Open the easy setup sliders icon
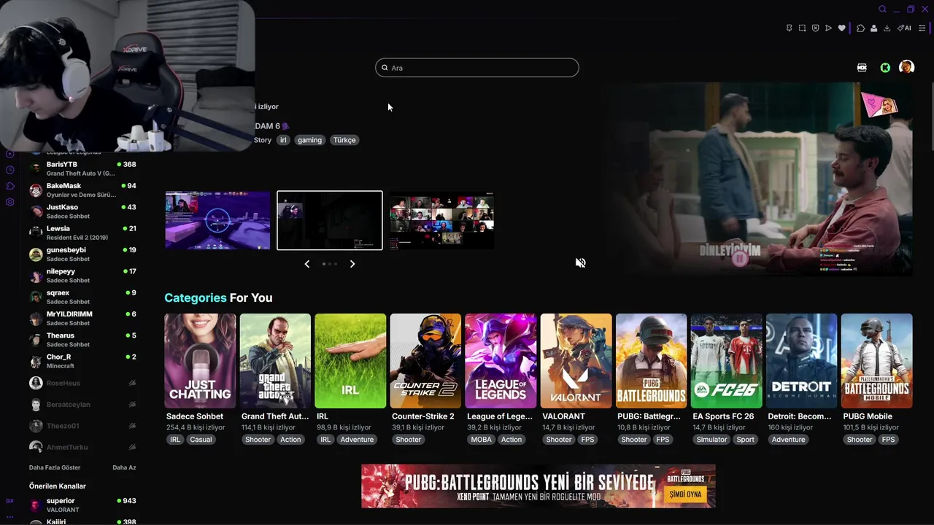Screen dimensions: 934x525 pos(922,28)
